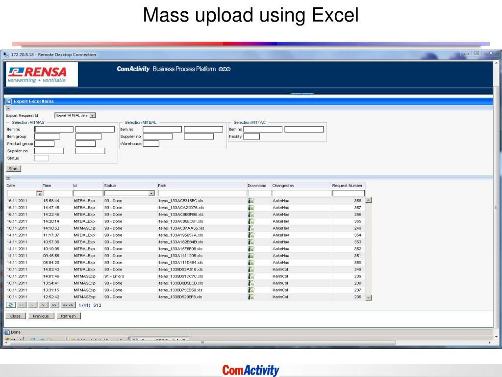
Task: Click request number 240 cell
Action: [x=357, y=228]
